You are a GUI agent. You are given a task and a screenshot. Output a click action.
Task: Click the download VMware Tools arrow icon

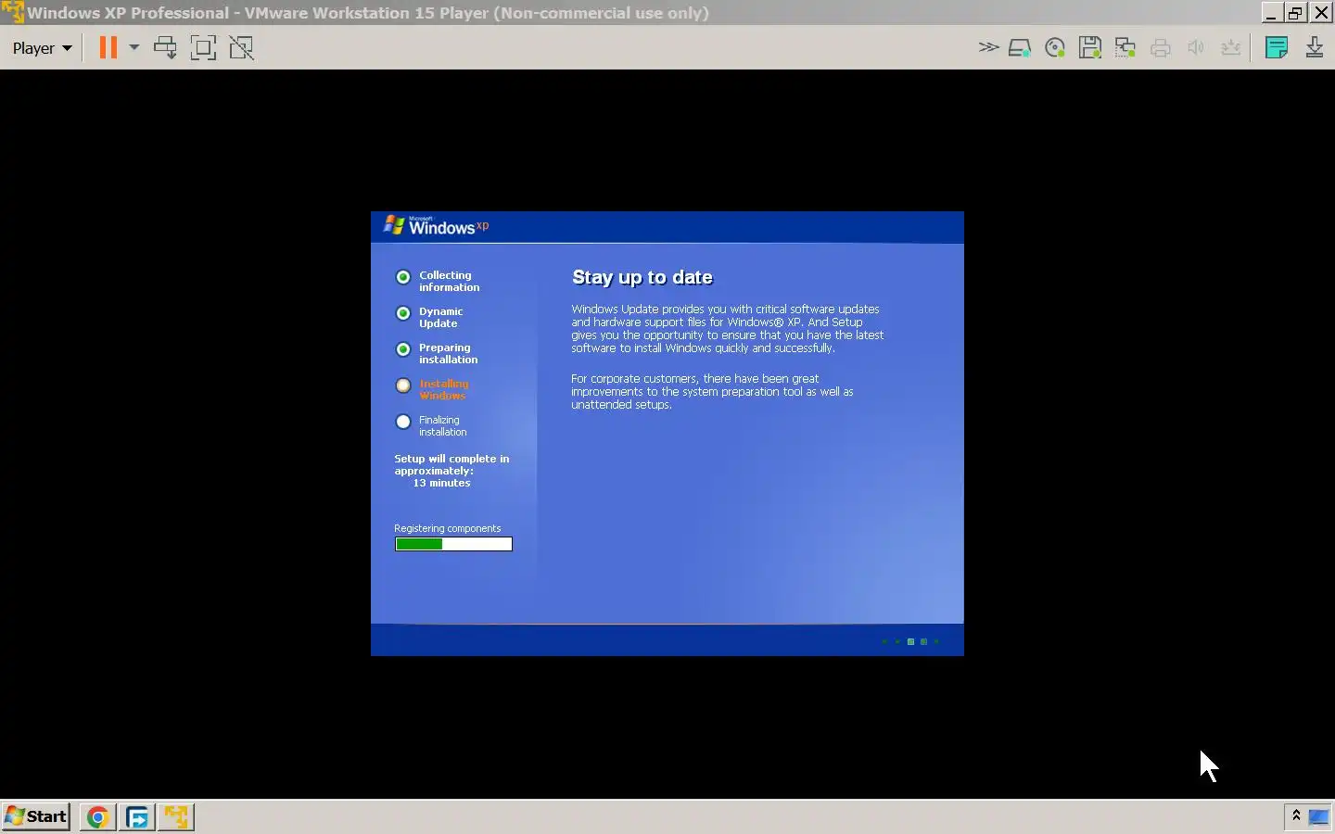[1315, 48]
